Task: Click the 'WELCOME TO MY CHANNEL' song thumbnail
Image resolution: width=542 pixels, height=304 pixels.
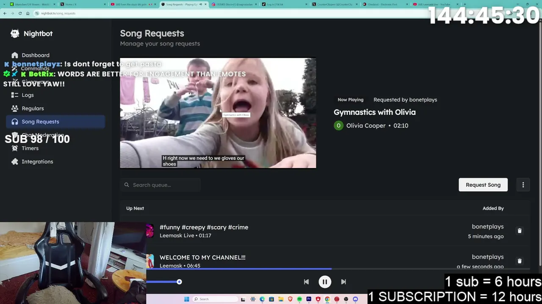Action: [150, 261]
